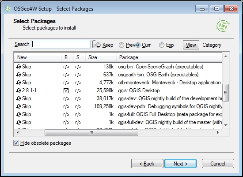Click the cycle icon for qgis-dev nightly build row
The image size is (243, 177).
(19, 98)
